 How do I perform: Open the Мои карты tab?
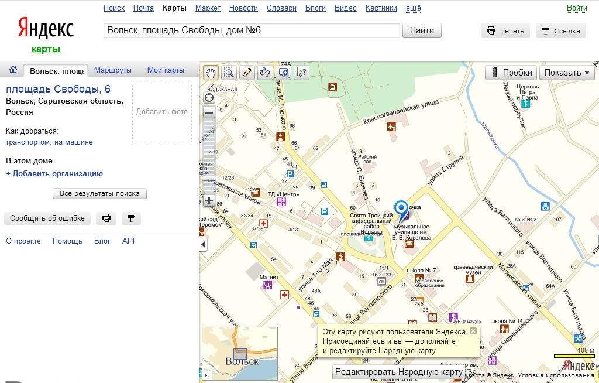point(166,70)
